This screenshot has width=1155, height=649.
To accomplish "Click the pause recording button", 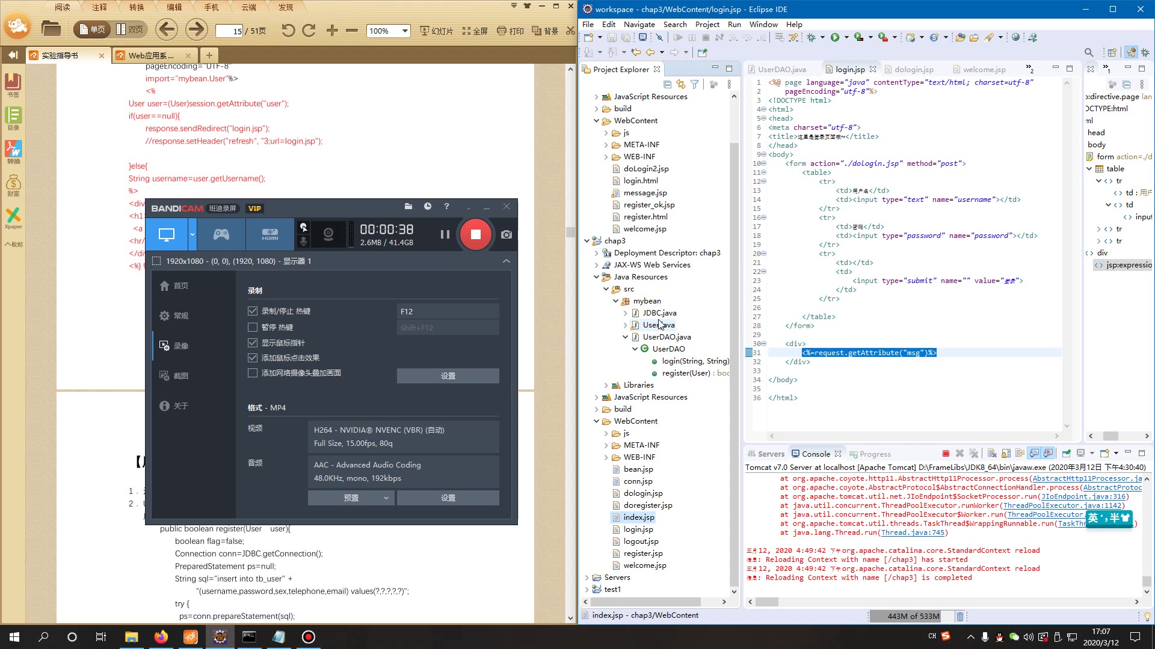I will tap(445, 234).
